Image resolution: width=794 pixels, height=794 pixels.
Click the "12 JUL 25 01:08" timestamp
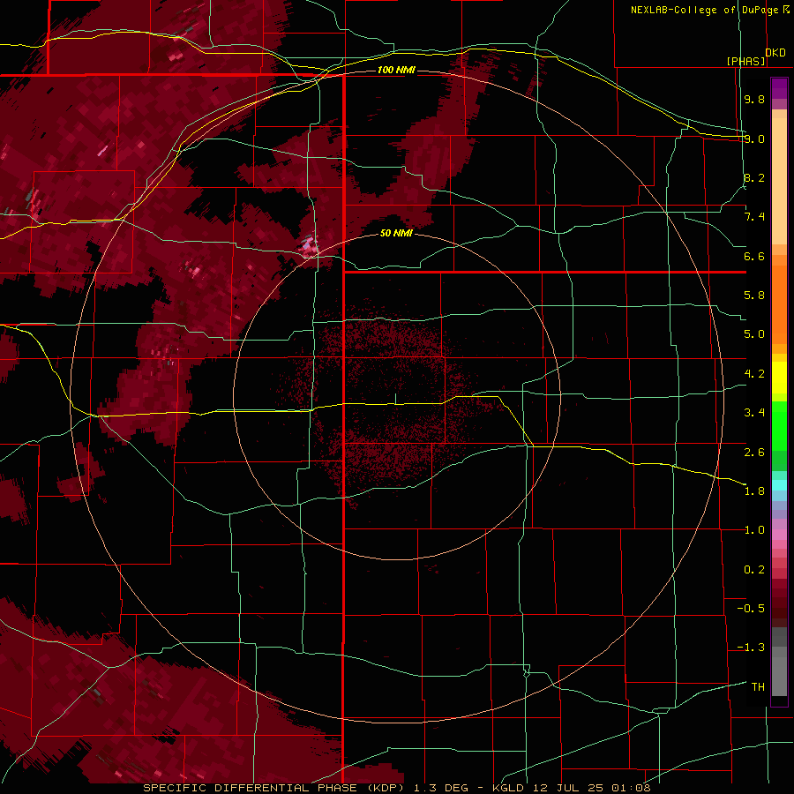point(591,788)
